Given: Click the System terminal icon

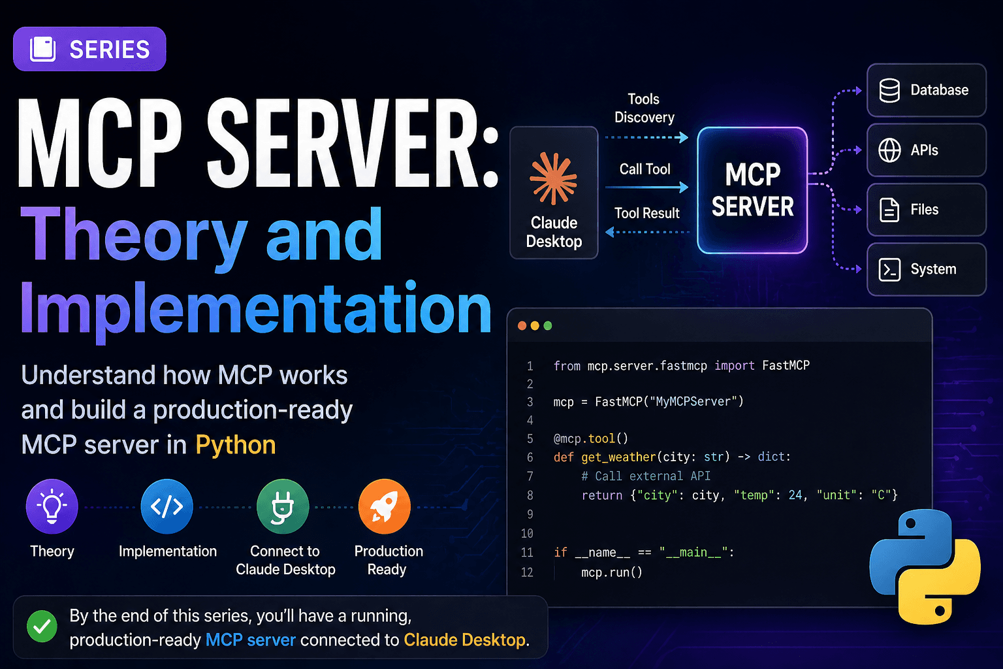Looking at the screenshot, I should click(889, 269).
